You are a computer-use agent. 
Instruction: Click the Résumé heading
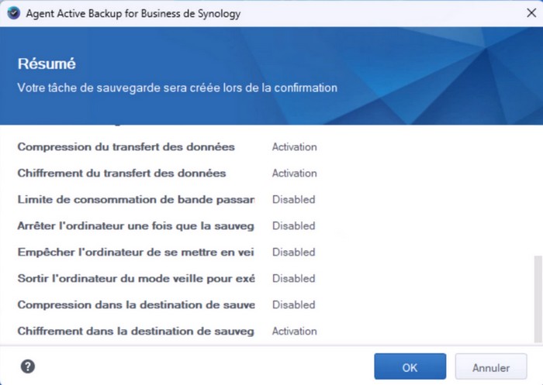click(x=47, y=64)
